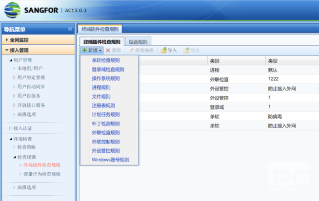Screen dimensions: 319x201
Task: Expand the 全网监控 section
Action: coord(38,40)
